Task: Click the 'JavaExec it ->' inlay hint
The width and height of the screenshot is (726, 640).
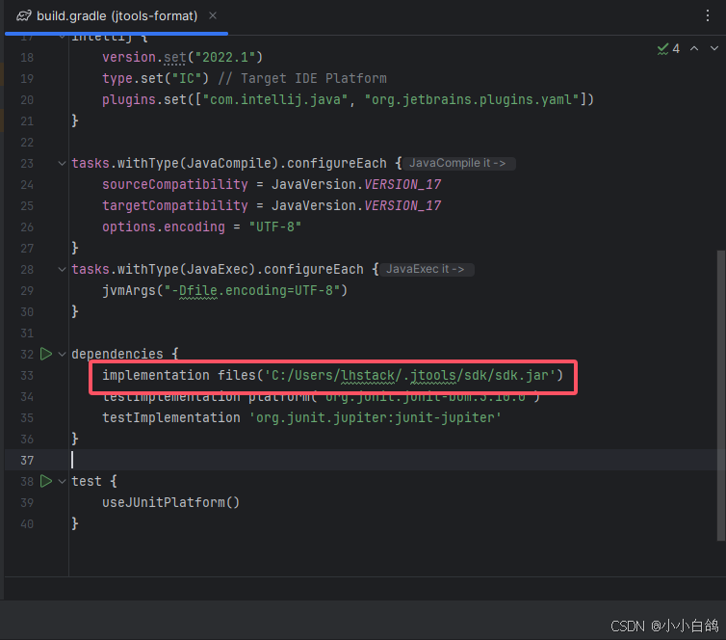Action: click(426, 269)
